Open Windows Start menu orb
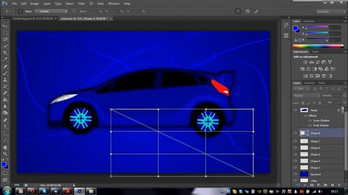Image resolution: width=348 pixels, height=195 pixels. (7, 191)
